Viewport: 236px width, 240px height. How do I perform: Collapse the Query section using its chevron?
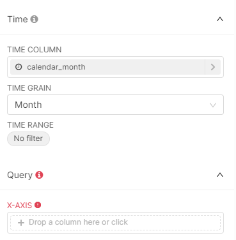220,175
